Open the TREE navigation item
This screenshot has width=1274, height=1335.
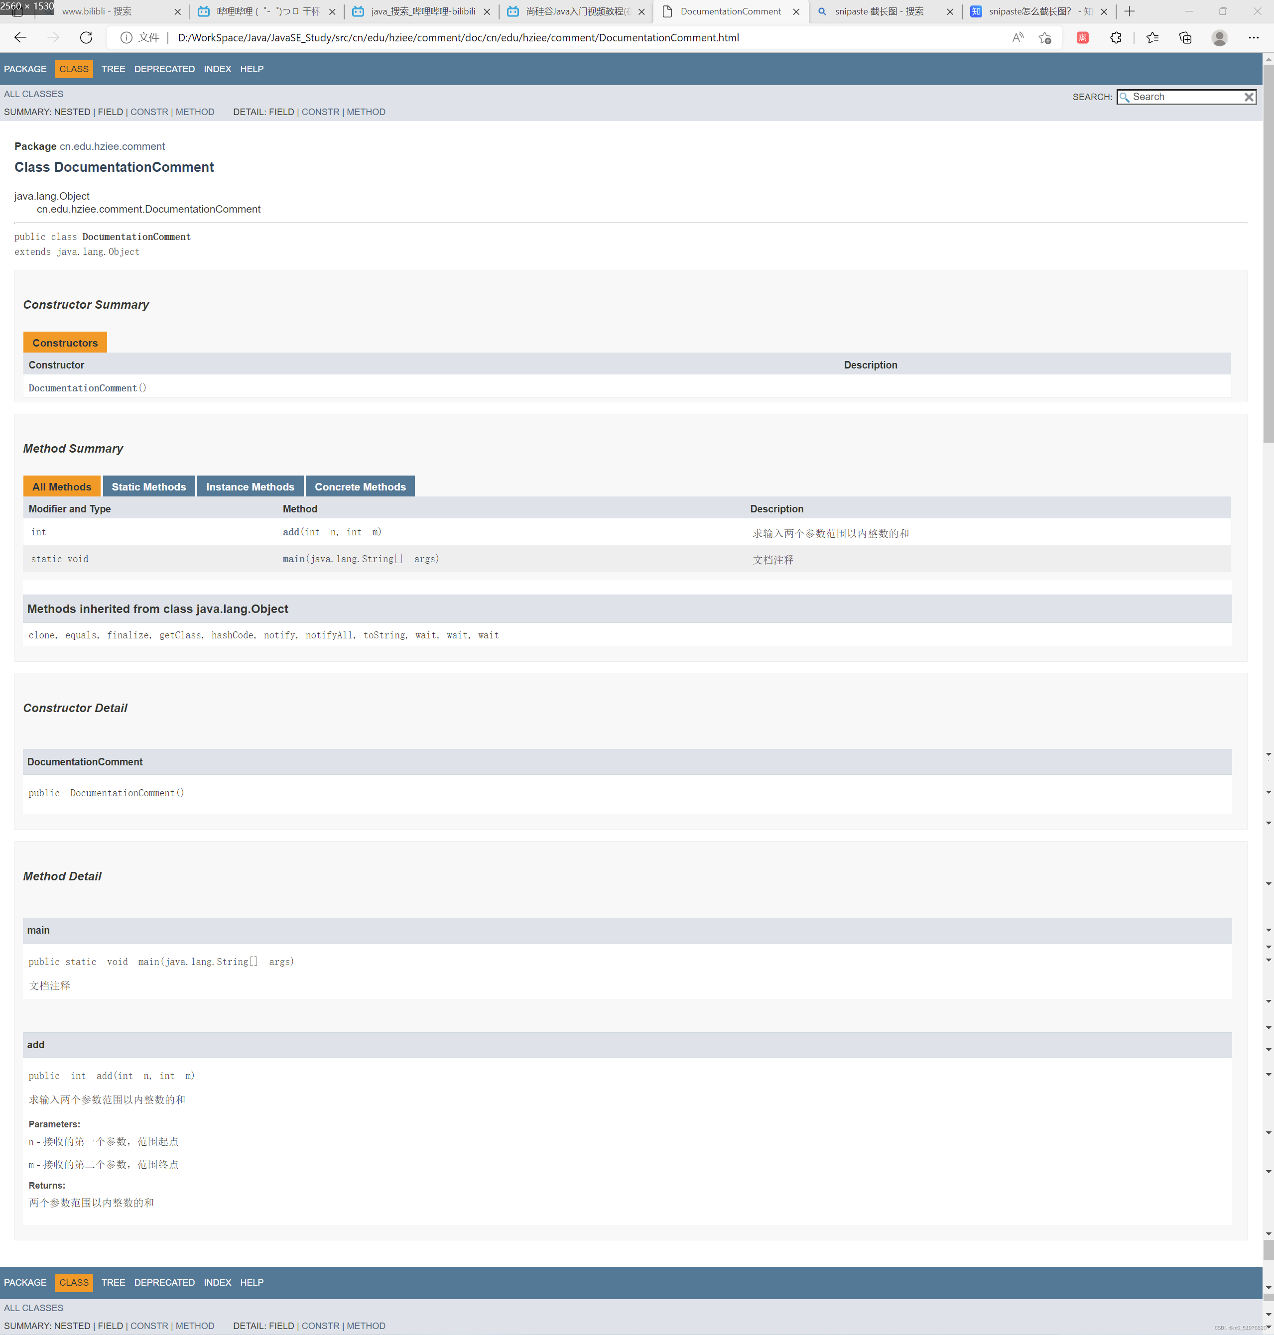pos(113,69)
